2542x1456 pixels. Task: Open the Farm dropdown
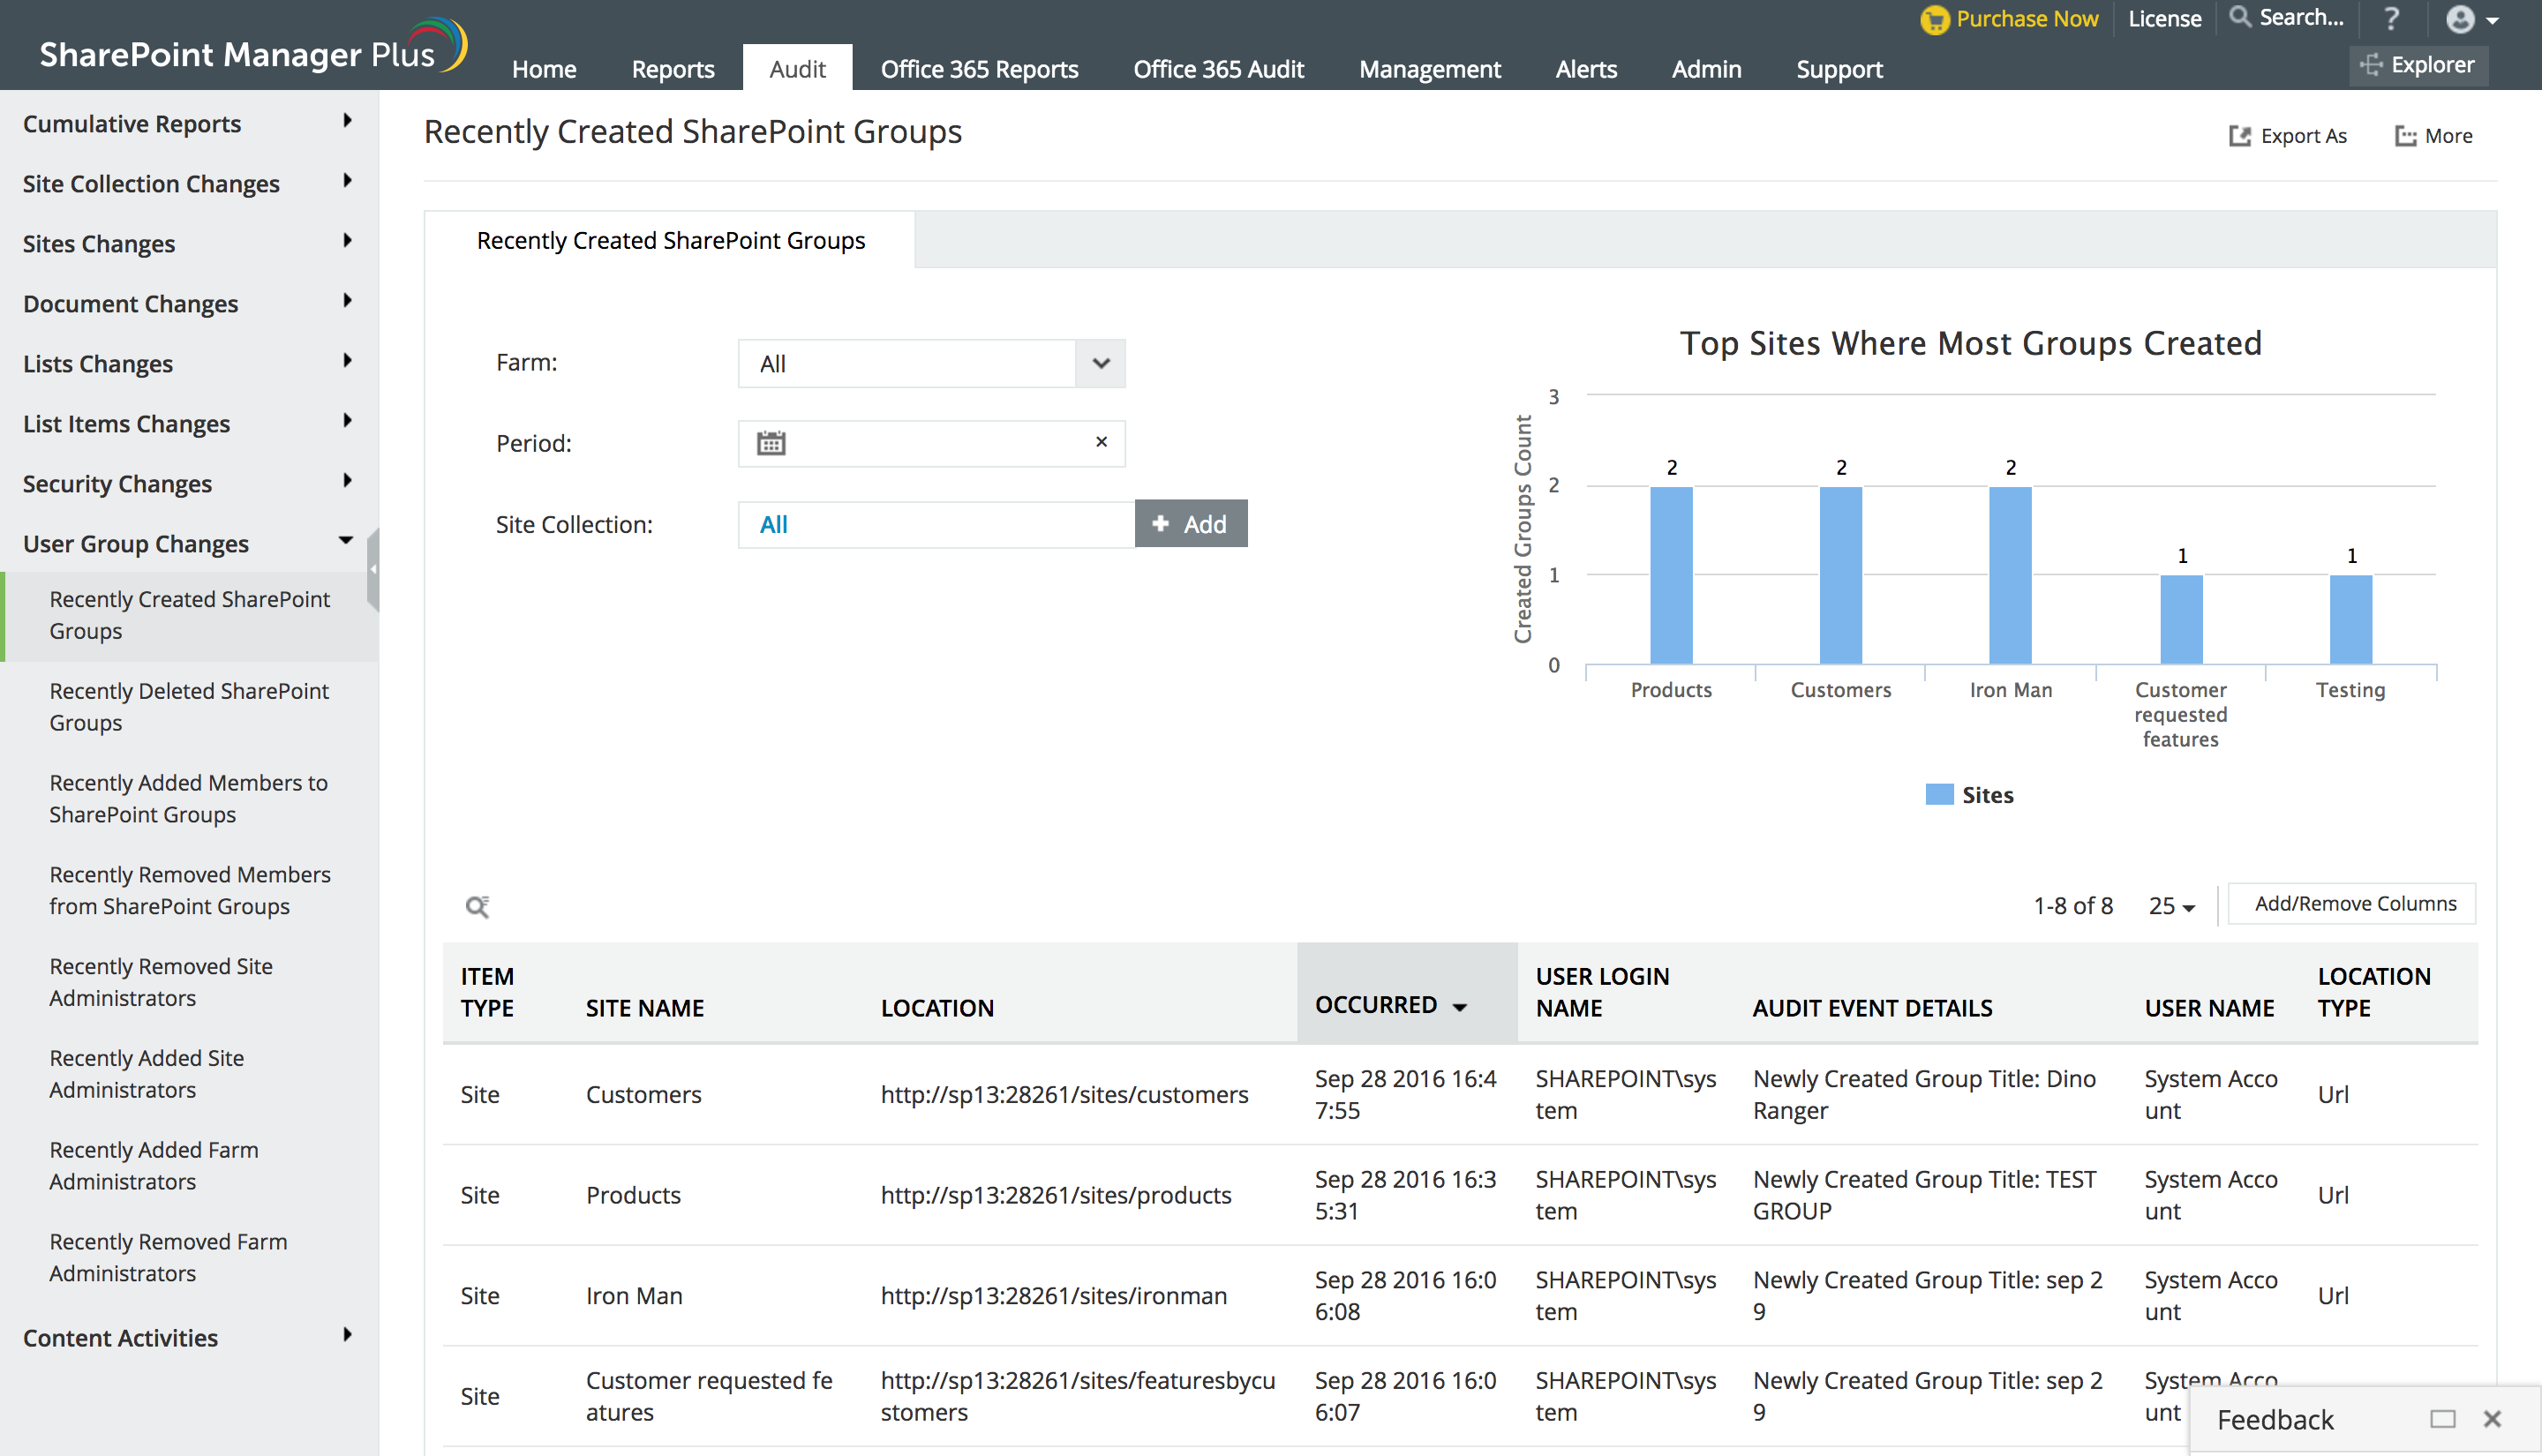point(1100,363)
